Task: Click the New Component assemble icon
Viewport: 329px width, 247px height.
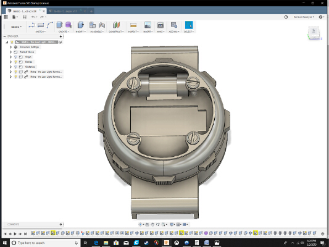Action: (x=93, y=25)
